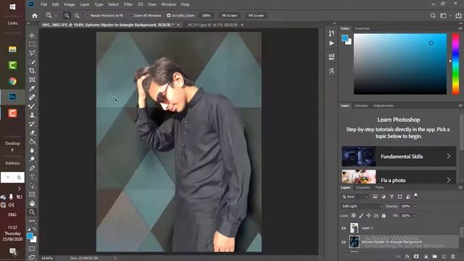The height and width of the screenshot is (261, 464).
Task: Open the Kind filter dropdown
Action: pyautogui.click(x=355, y=196)
